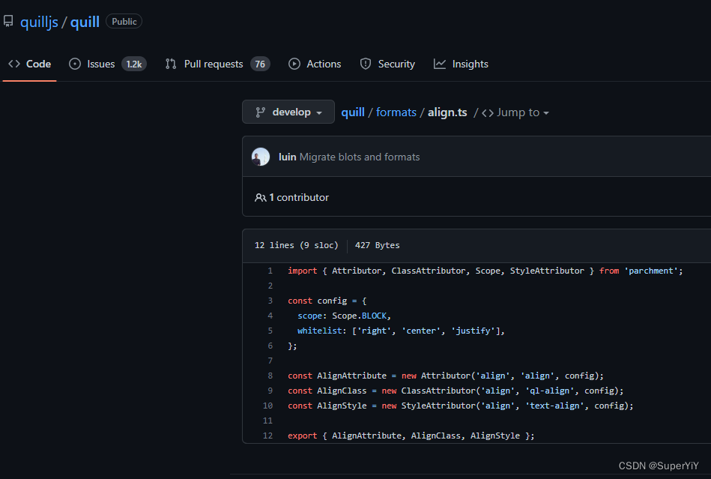Click 'AlignAttribute' on line 8

click(352, 376)
